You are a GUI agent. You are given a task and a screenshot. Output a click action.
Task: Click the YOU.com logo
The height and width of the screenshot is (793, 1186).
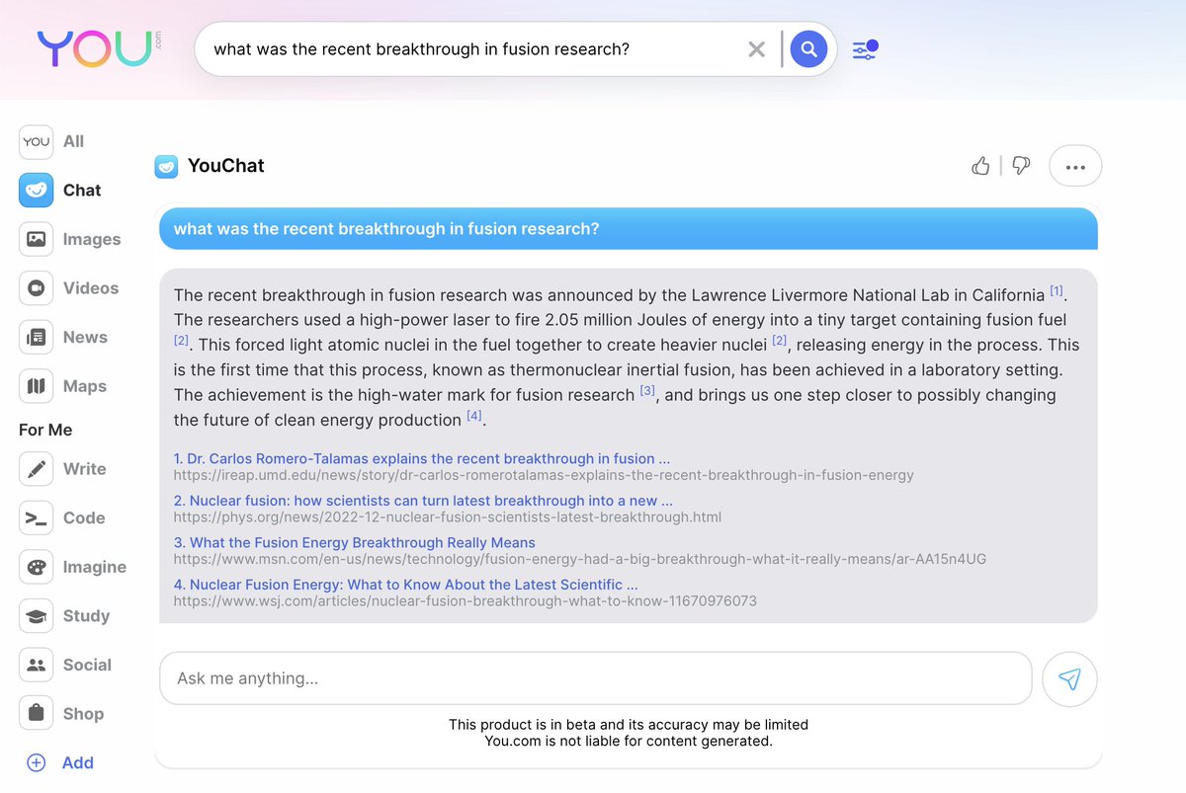(98, 49)
